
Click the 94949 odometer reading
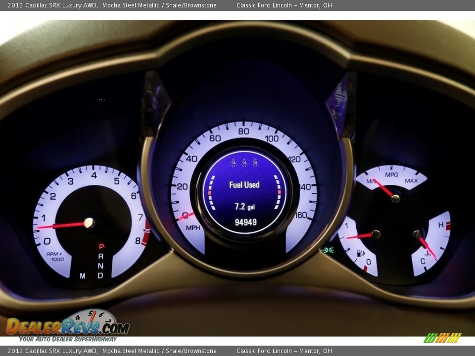(245, 222)
